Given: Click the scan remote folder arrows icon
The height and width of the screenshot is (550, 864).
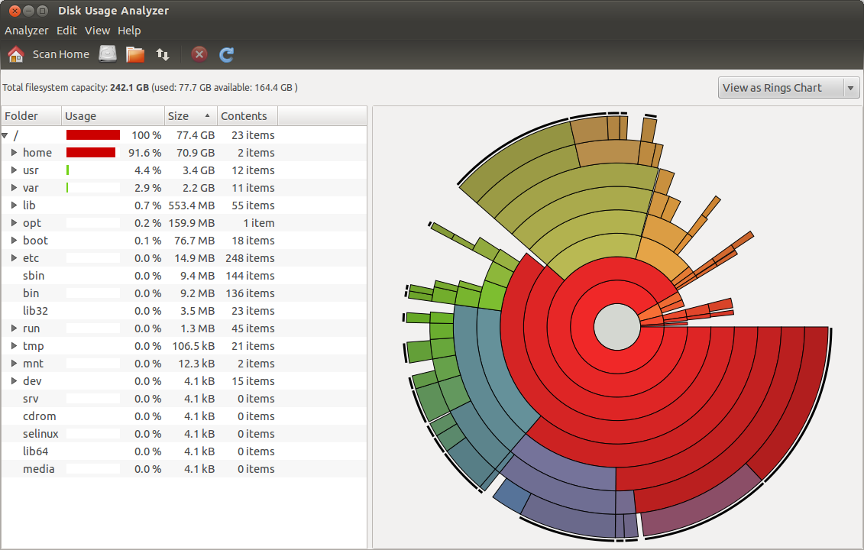Looking at the screenshot, I should point(162,54).
